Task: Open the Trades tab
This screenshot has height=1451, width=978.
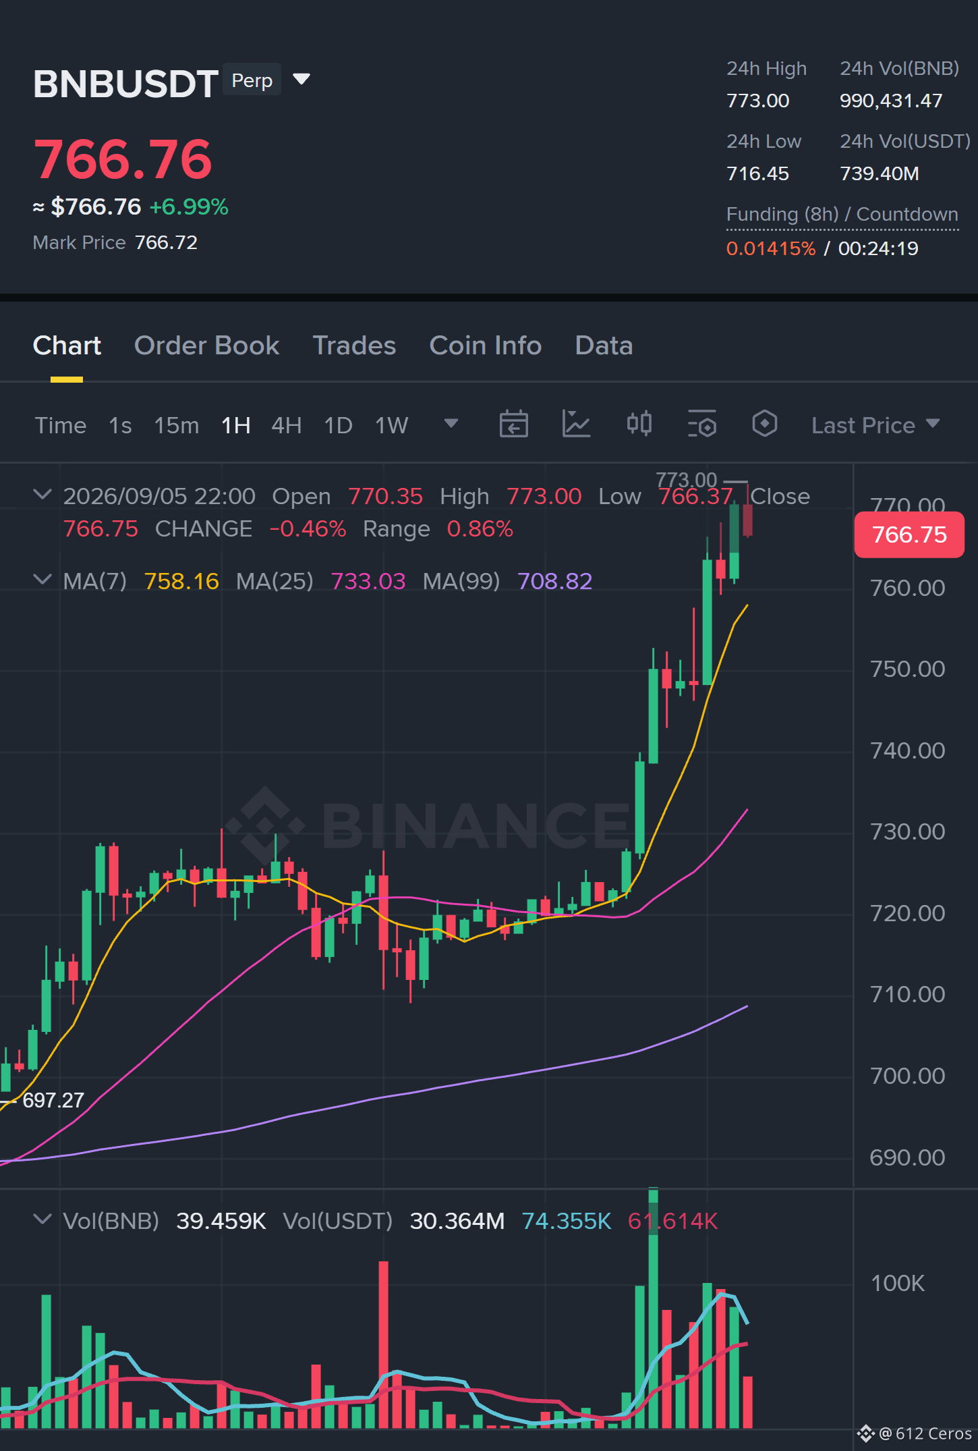Action: [354, 346]
